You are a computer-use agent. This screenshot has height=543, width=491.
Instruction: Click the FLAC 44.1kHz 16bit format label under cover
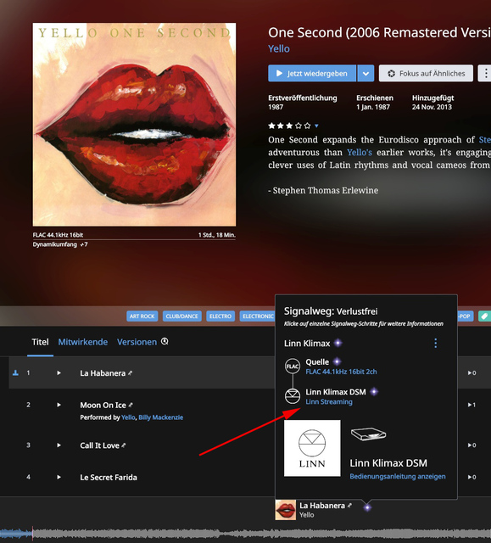point(58,235)
